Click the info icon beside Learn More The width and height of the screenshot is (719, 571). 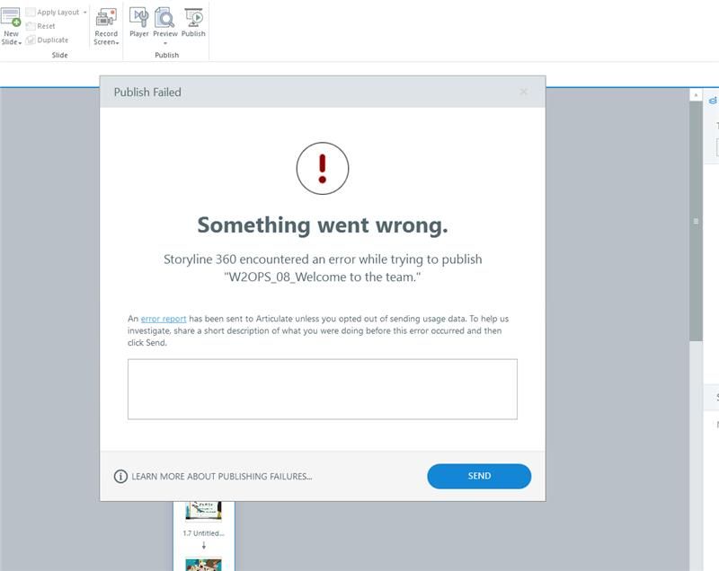(x=120, y=477)
